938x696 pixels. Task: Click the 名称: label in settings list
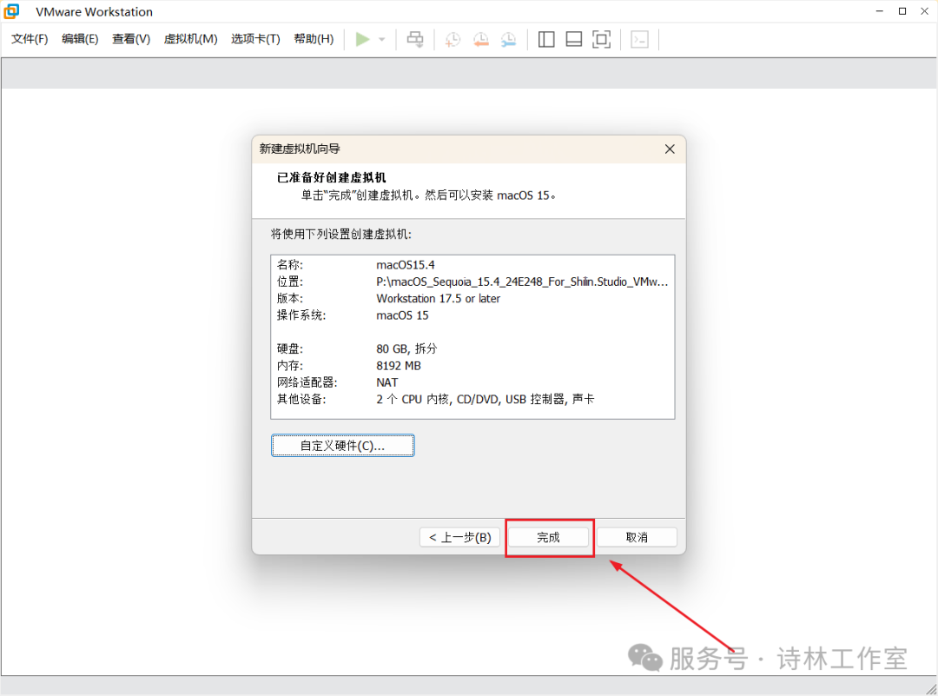pyautogui.click(x=289, y=264)
